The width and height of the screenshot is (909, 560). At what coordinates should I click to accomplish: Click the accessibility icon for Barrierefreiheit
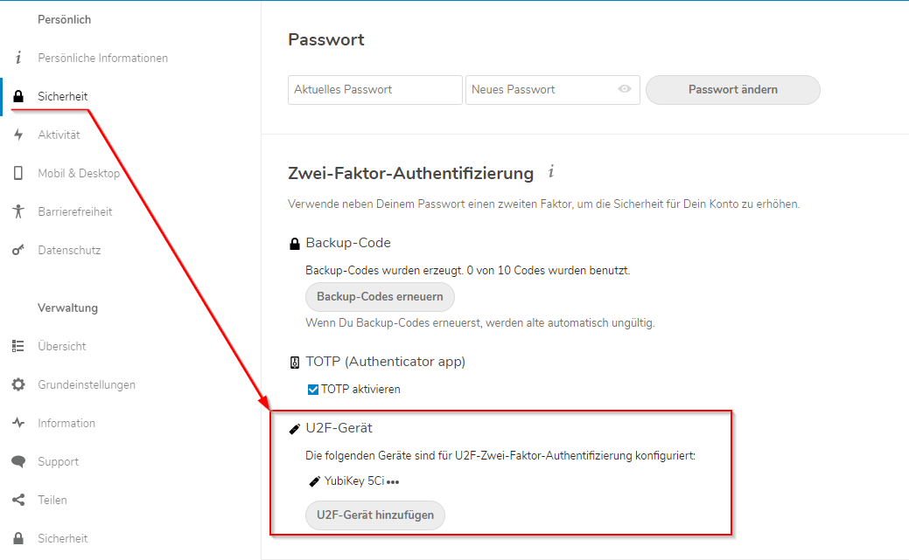click(17, 211)
